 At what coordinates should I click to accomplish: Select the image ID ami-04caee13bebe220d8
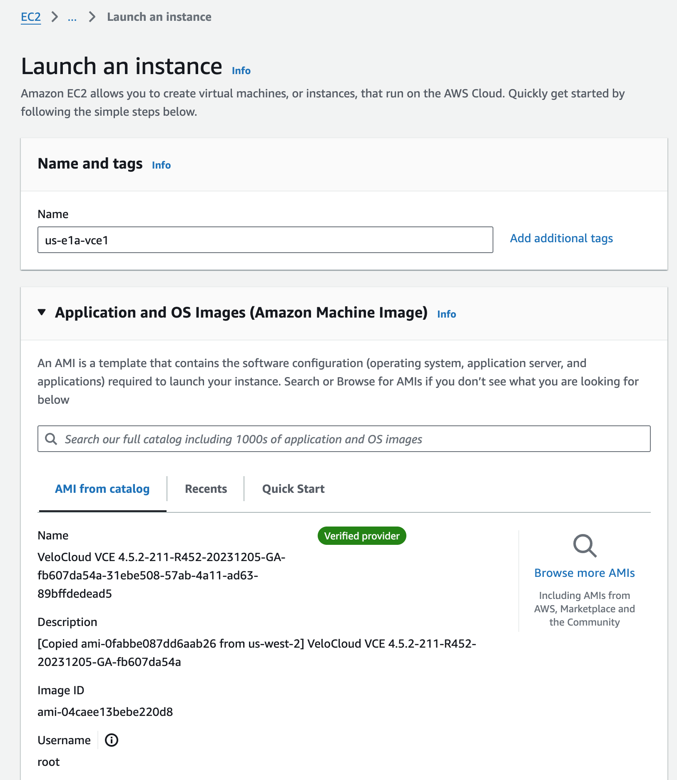(105, 712)
